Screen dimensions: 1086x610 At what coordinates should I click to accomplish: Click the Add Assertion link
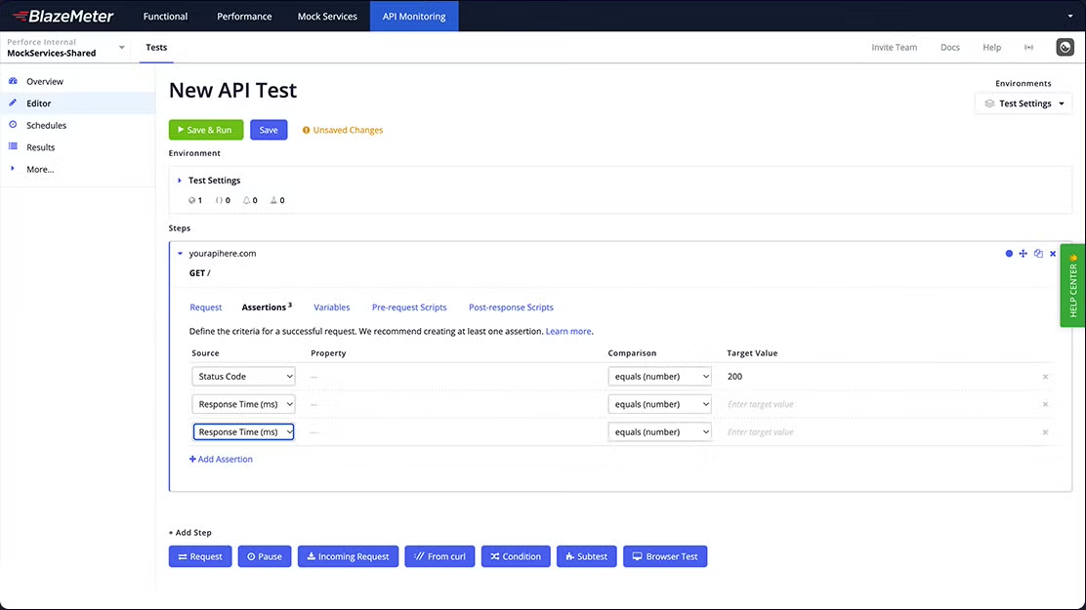(221, 459)
